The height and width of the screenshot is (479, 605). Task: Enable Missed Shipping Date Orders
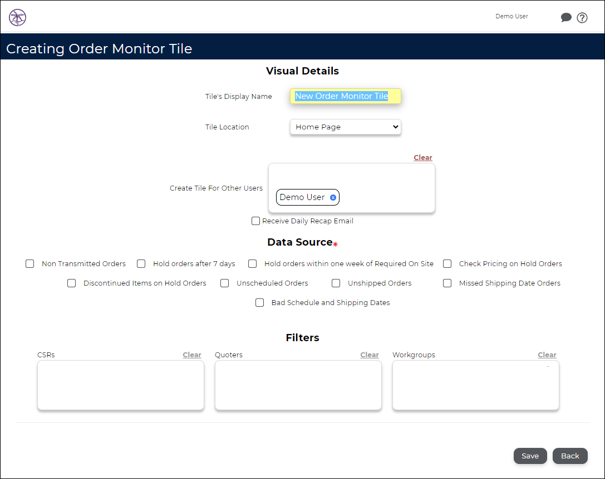[447, 283]
